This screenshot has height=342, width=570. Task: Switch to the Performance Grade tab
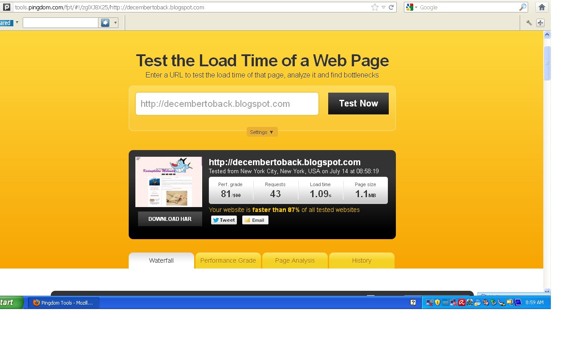click(x=228, y=261)
